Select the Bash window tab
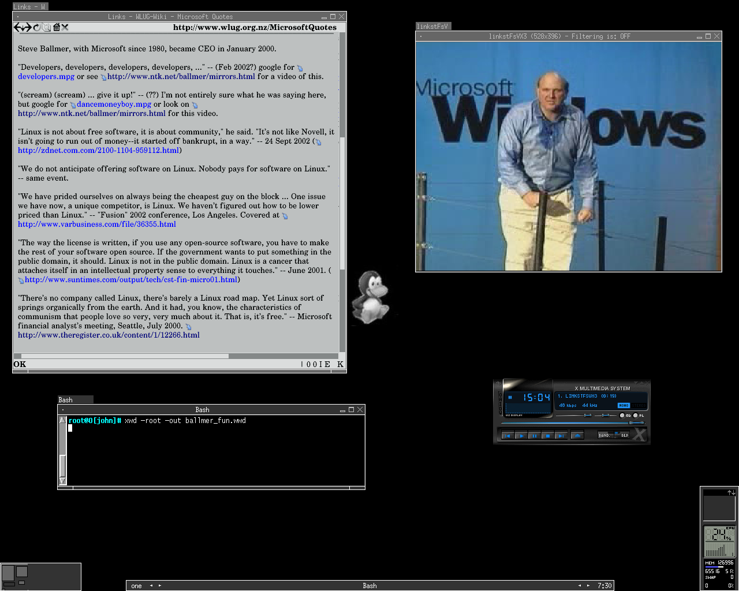 tap(75, 400)
